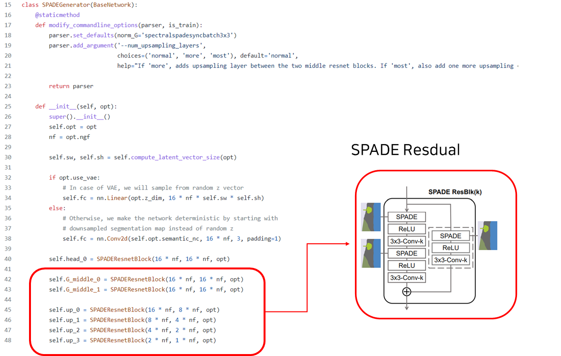Click the self.up_0 assignment line

click(134, 310)
